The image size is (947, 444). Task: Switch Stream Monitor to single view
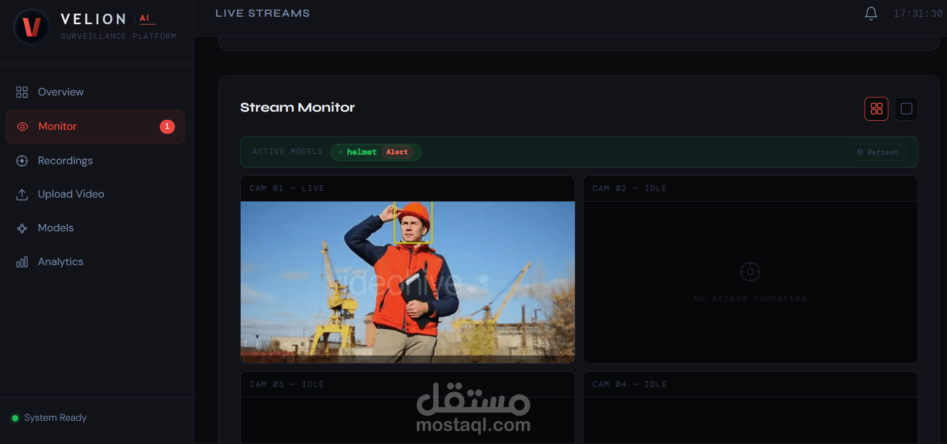click(x=906, y=109)
